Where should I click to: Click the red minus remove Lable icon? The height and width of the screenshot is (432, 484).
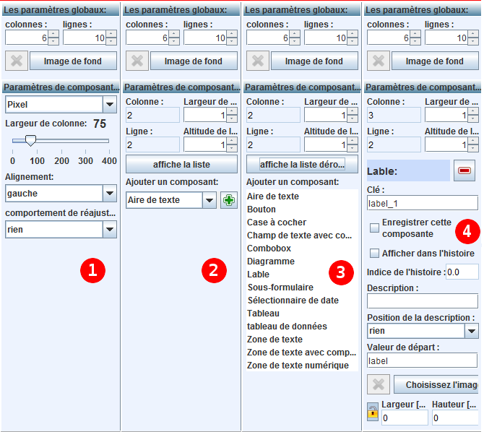[x=463, y=170]
